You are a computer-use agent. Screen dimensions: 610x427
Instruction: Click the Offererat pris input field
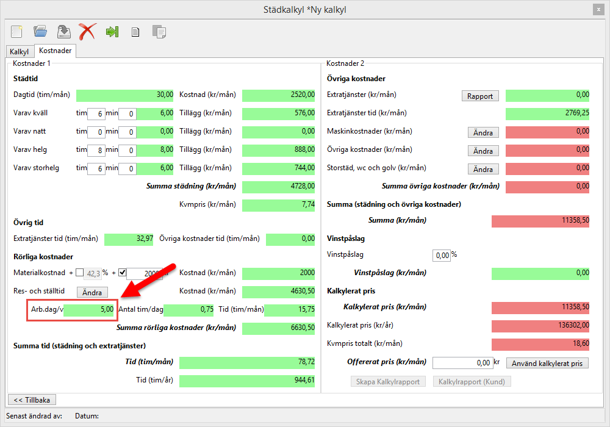462,363
